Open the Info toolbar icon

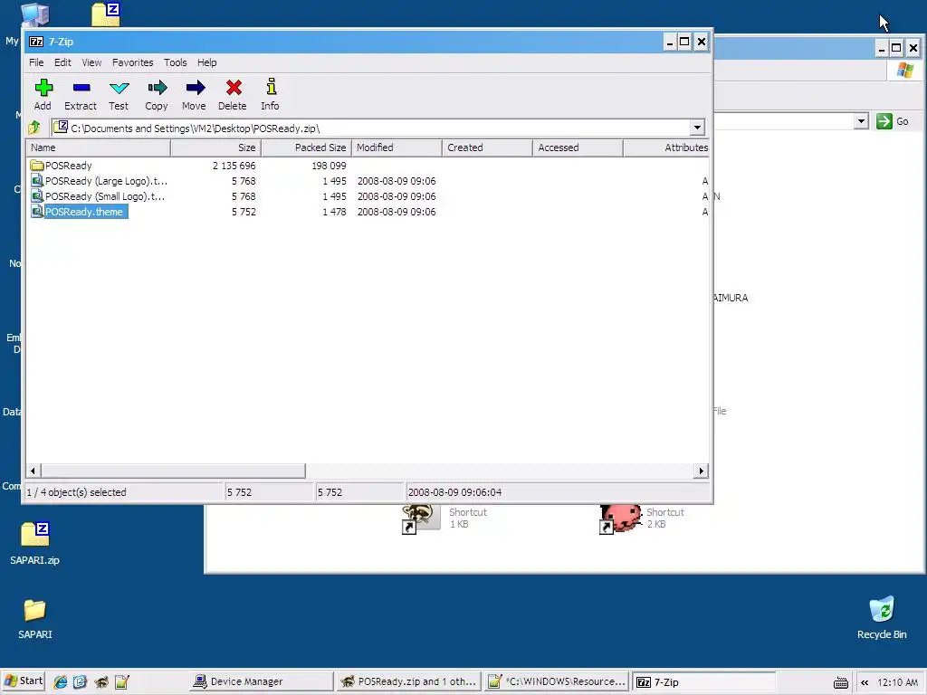coord(271,87)
